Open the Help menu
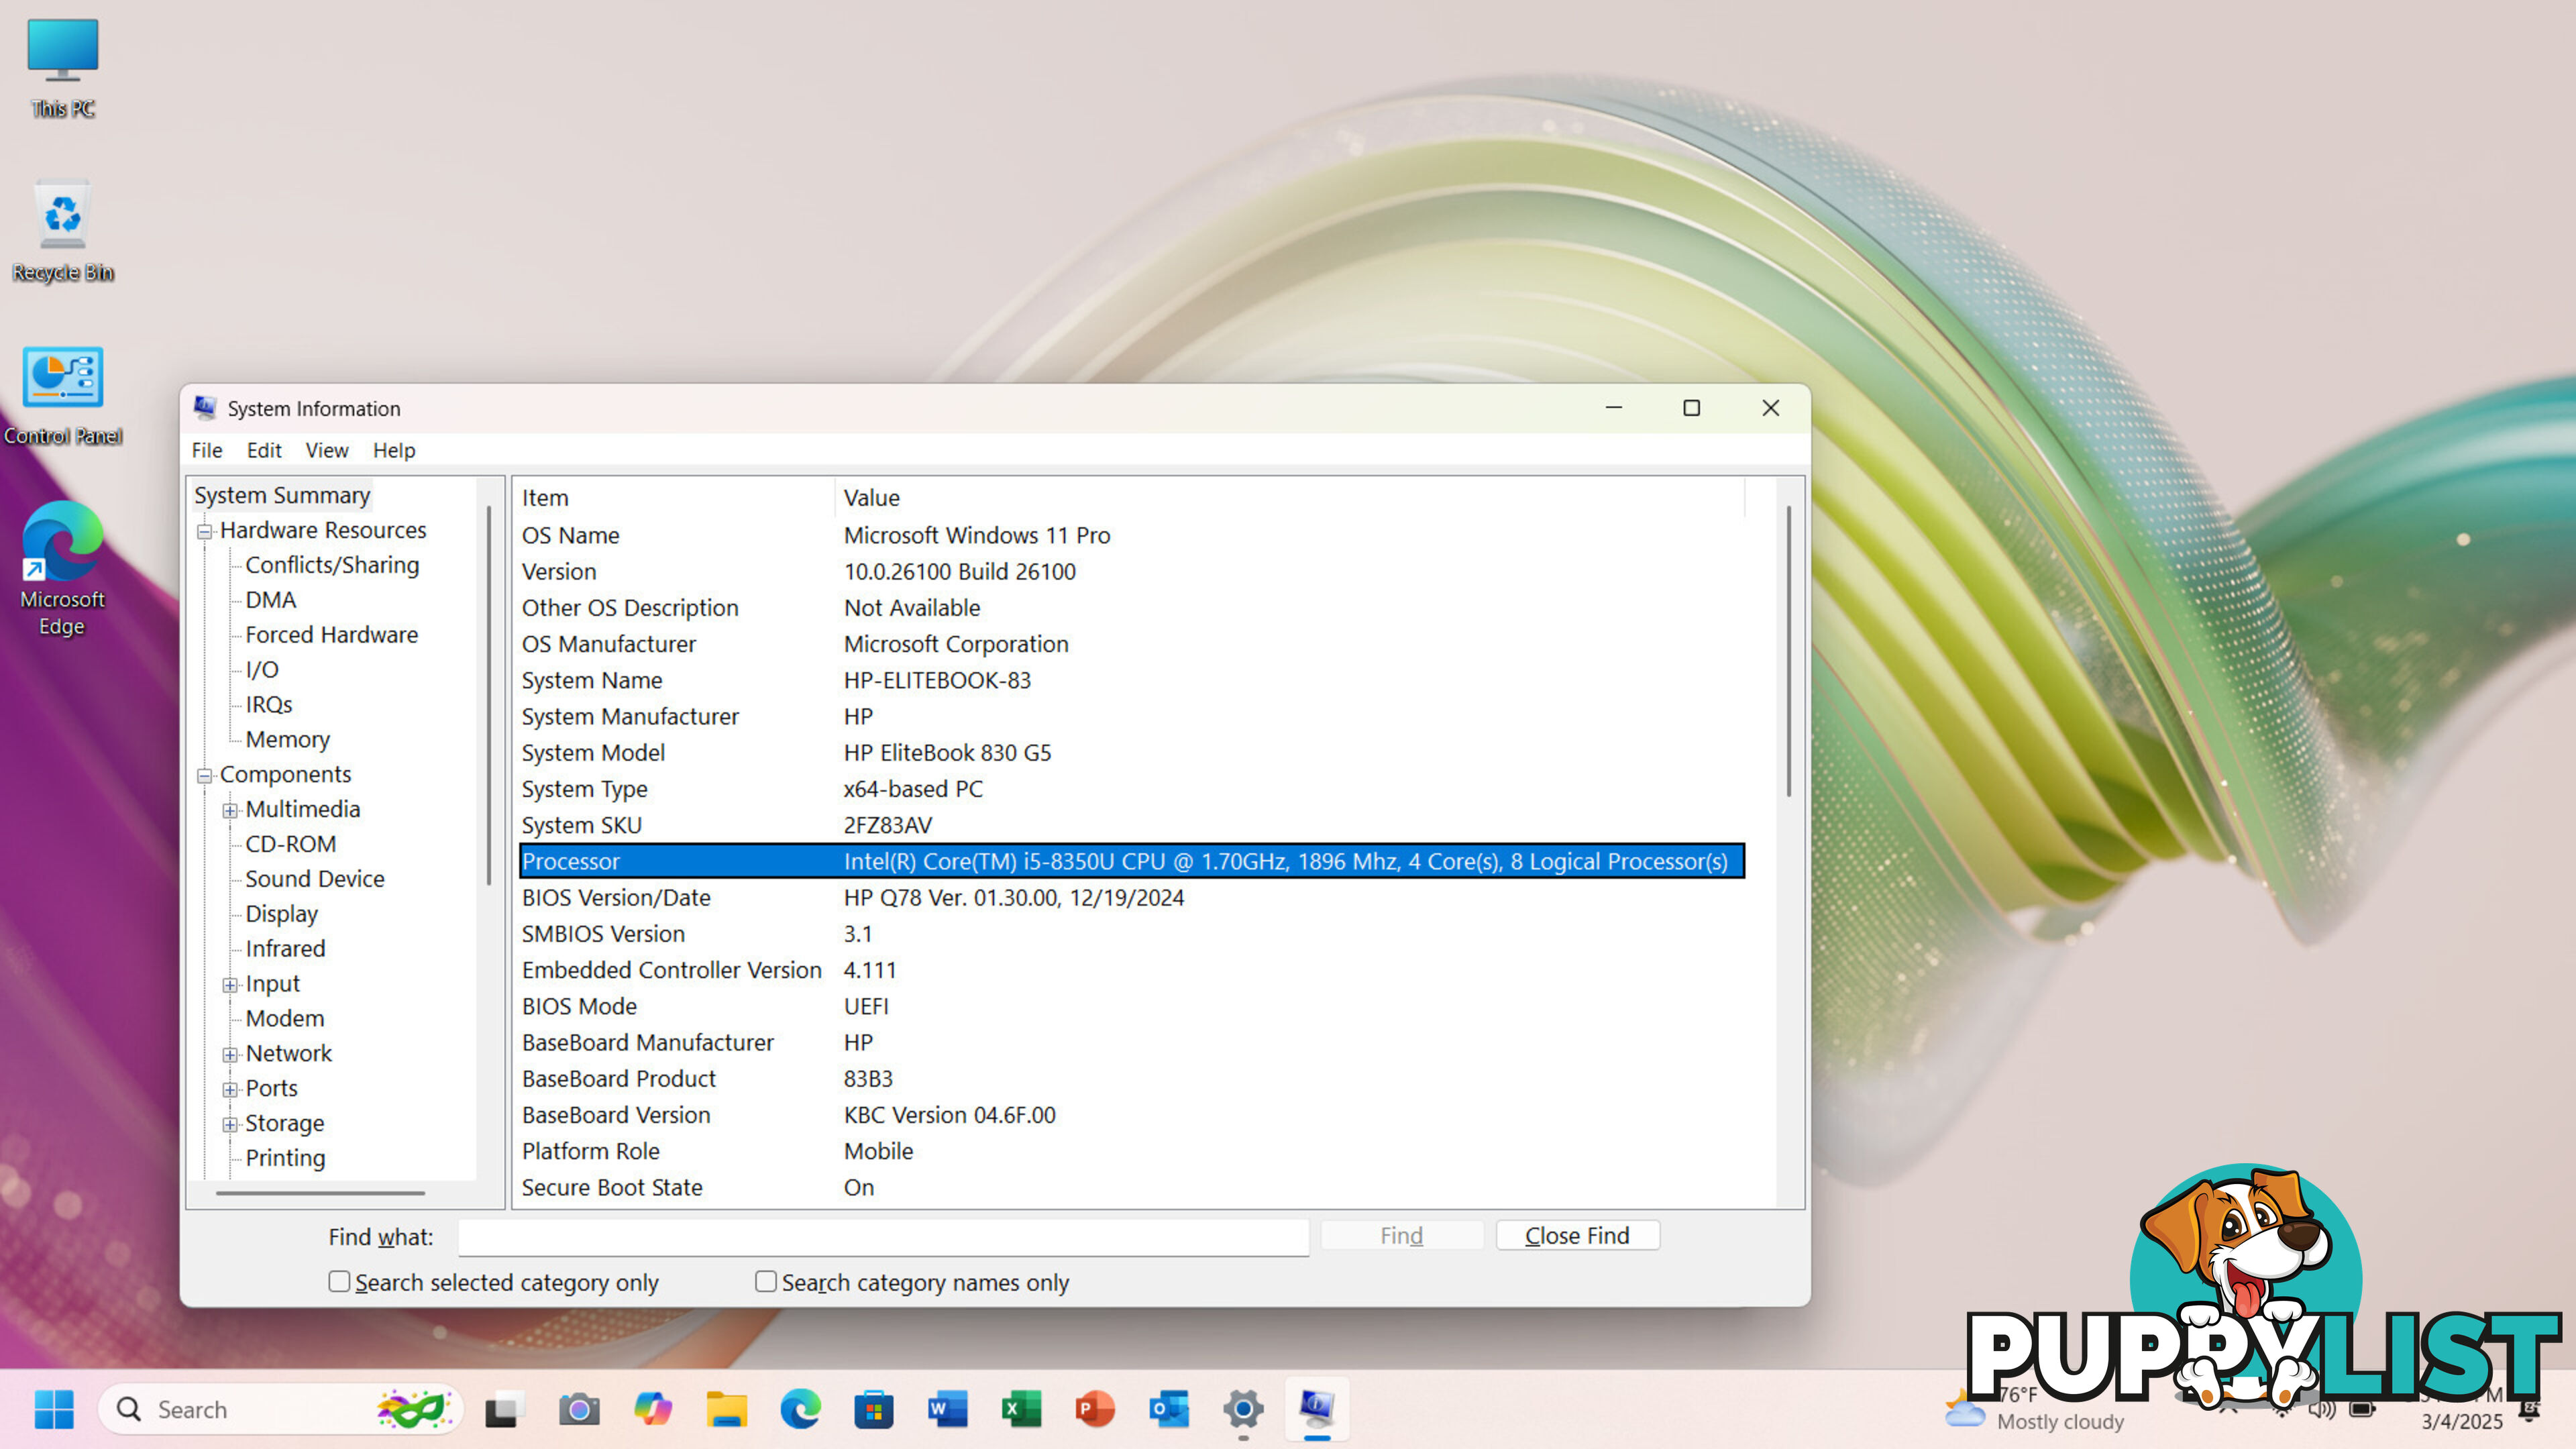The width and height of the screenshot is (2576, 1449). 394,450
